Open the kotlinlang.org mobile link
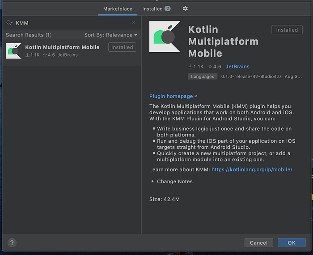 click(x=252, y=169)
